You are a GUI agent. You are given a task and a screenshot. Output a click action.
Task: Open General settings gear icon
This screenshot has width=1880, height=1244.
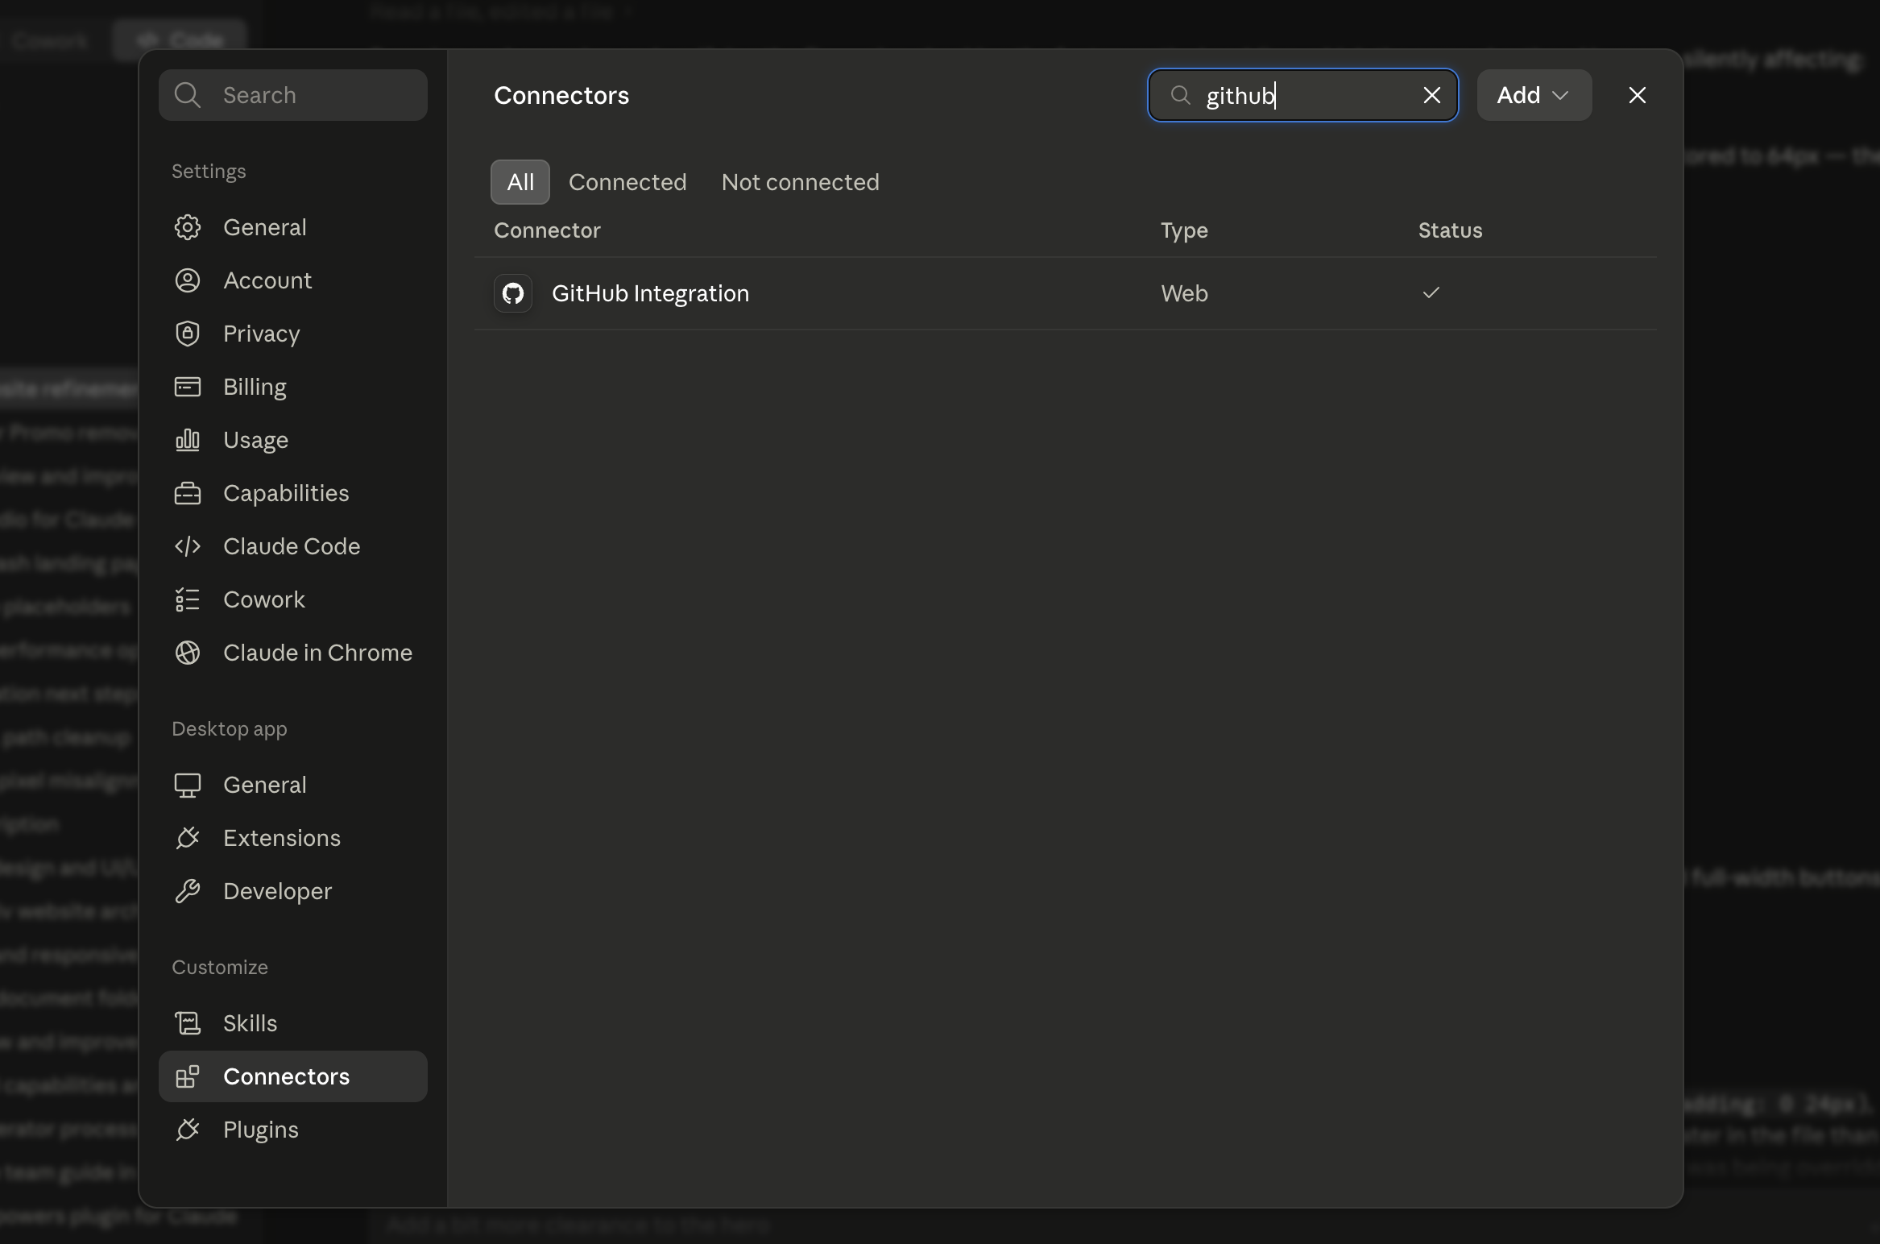click(x=188, y=227)
